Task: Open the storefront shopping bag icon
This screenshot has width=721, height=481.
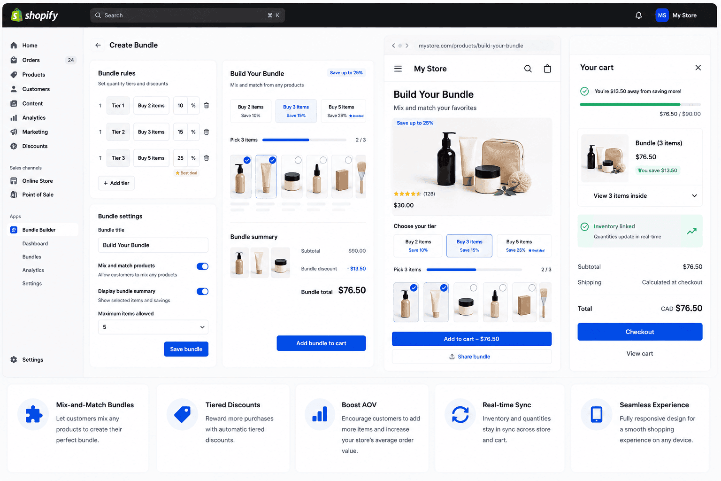Action: pos(547,69)
